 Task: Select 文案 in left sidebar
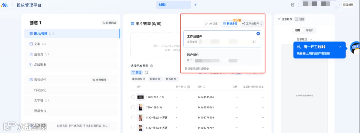pyautogui.click(x=71, y=44)
